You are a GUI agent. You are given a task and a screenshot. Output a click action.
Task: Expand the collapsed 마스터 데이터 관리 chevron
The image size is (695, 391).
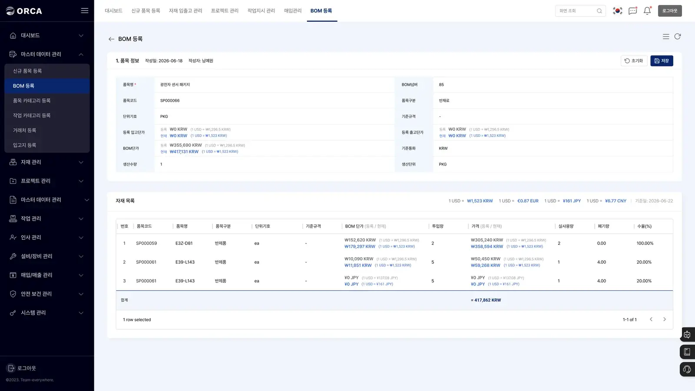coord(86,200)
